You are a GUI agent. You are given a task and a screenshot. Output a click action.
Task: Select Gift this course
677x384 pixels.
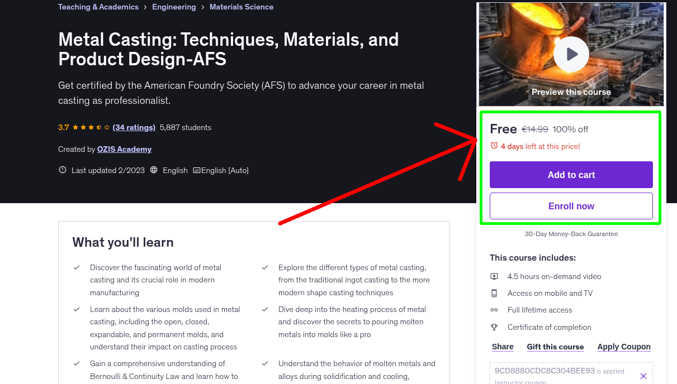tap(555, 347)
